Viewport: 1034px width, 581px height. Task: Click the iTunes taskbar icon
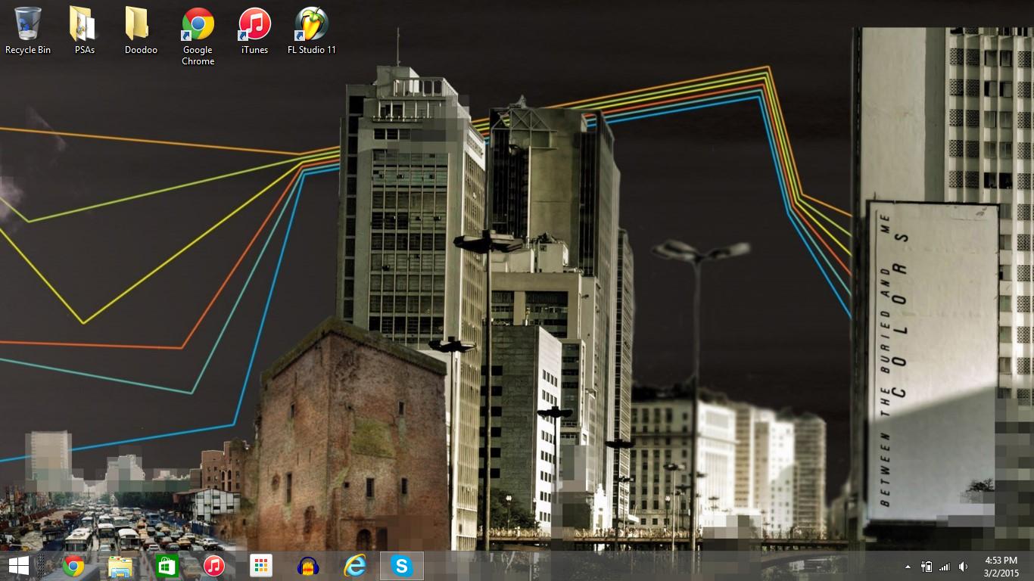coord(213,566)
